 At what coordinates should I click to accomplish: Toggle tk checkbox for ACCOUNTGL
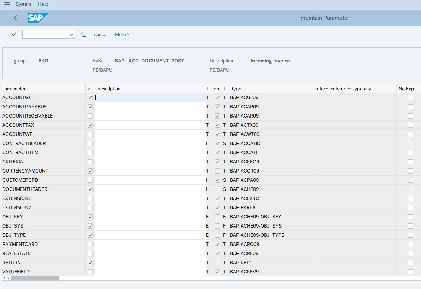[90, 97]
